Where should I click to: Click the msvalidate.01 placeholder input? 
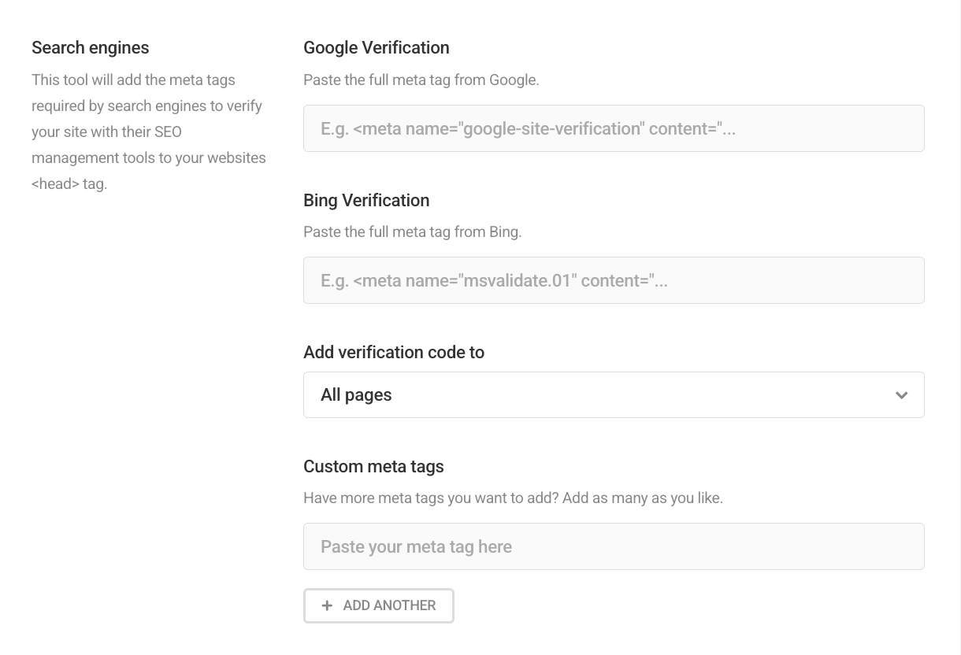click(x=614, y=280)
